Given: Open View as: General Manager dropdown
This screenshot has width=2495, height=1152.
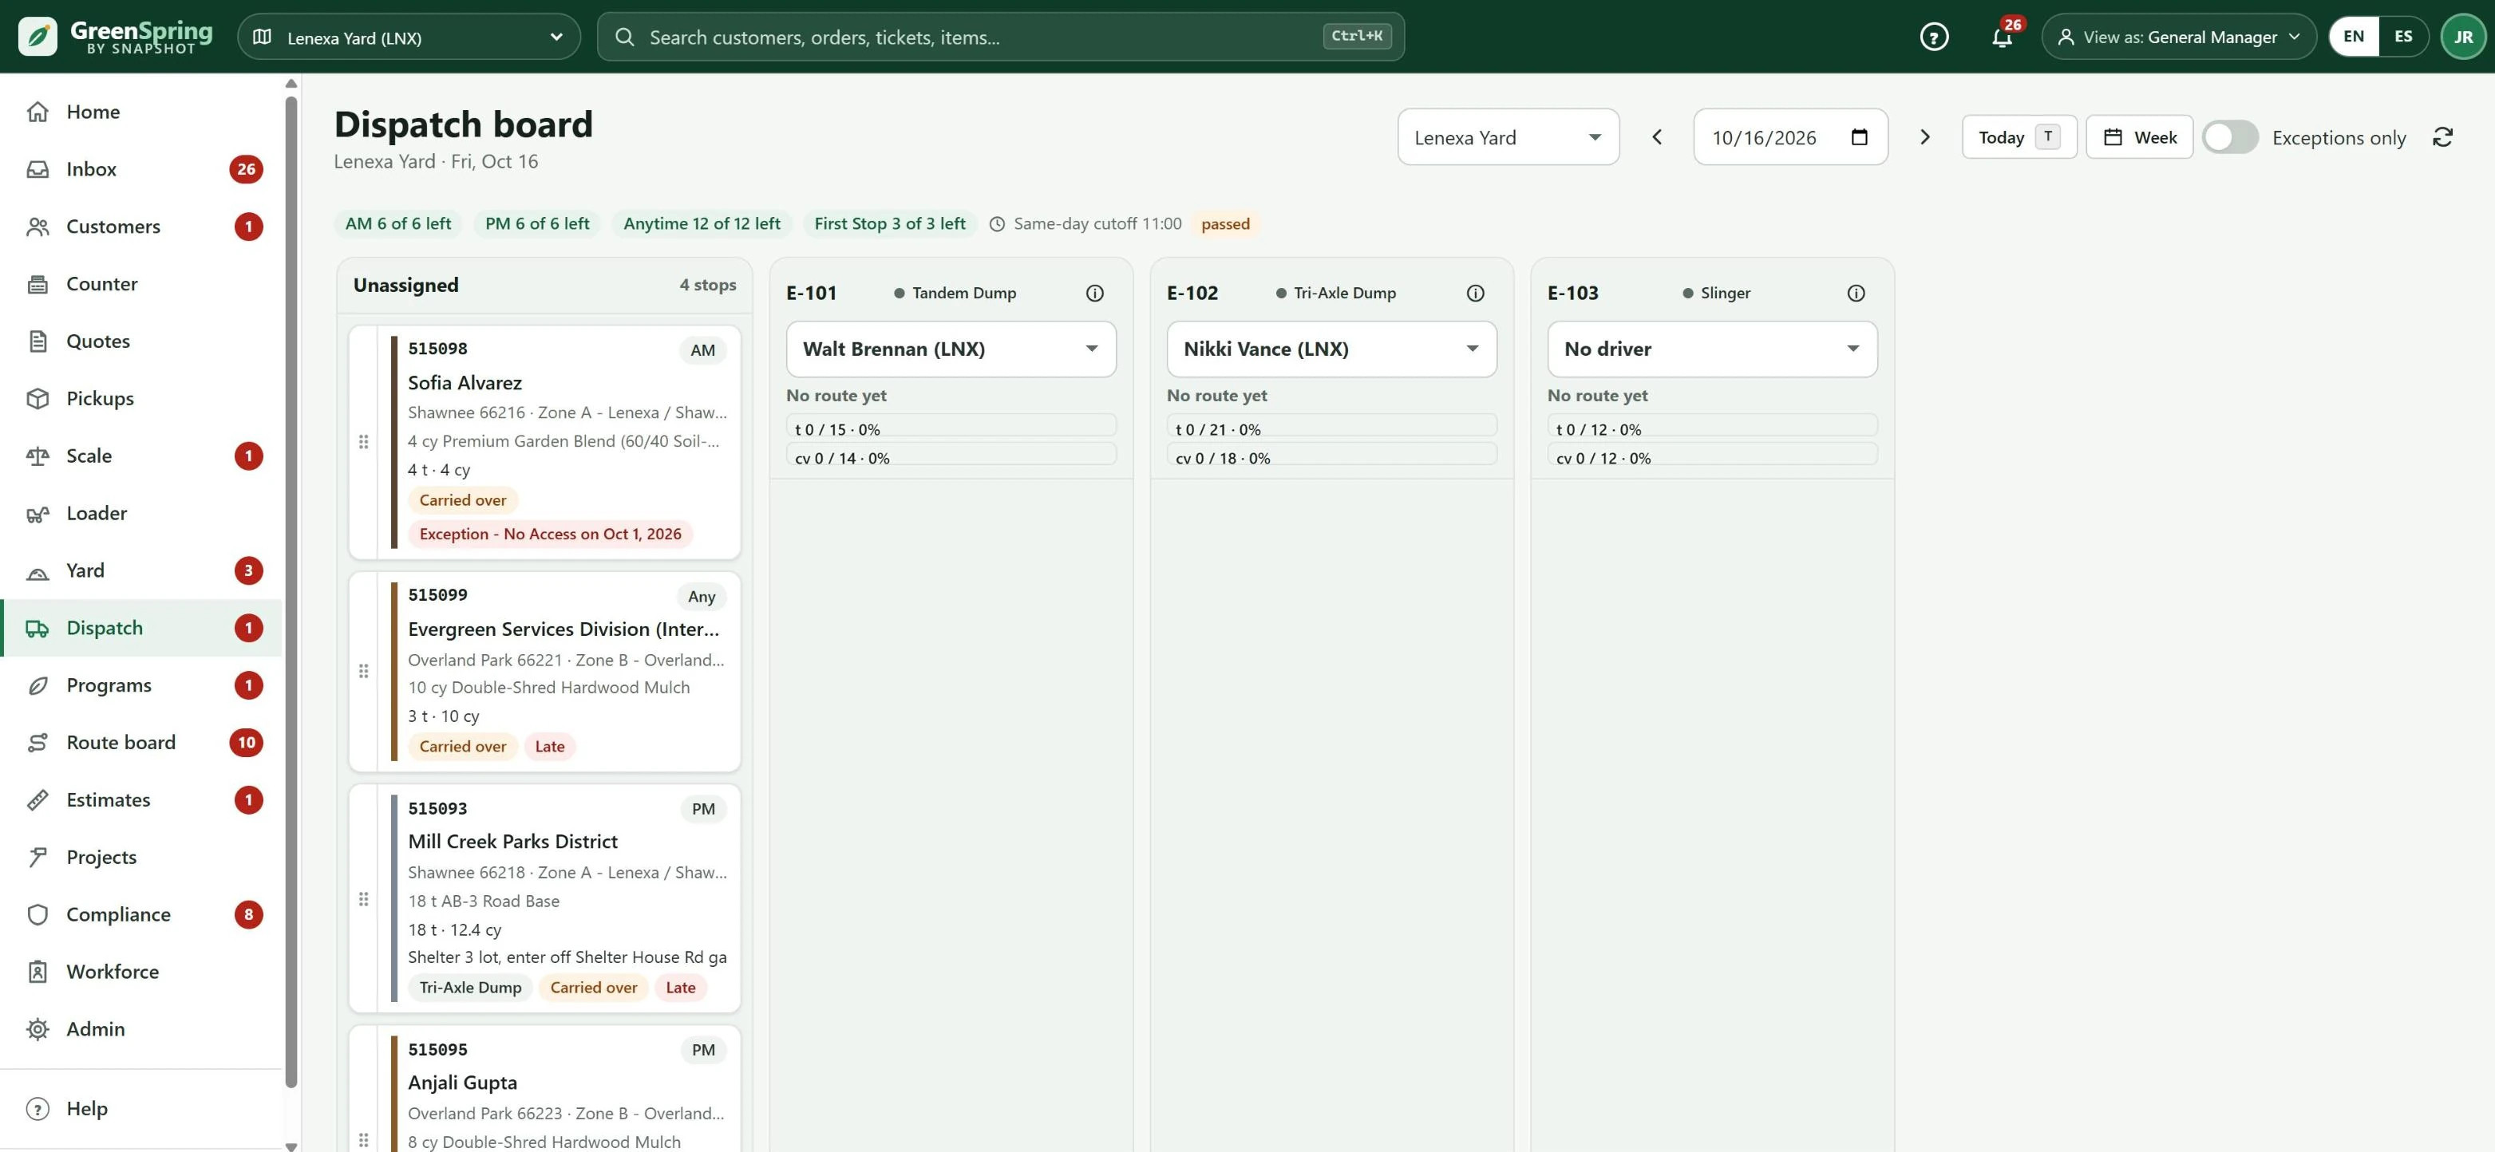Looking at the screenshot, I should [x=2178, y=37].
